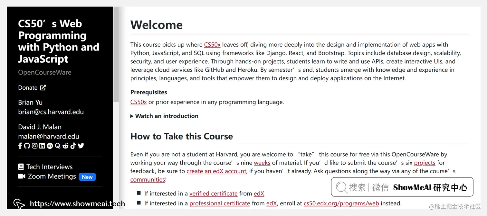Click the video camera icon beside Zoom Meetings
Screen dimensions: 487x216
pos(22,176)
